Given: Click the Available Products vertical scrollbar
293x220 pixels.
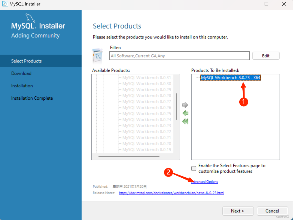Looking at the screenshot, I should click(x=176, y=107).
